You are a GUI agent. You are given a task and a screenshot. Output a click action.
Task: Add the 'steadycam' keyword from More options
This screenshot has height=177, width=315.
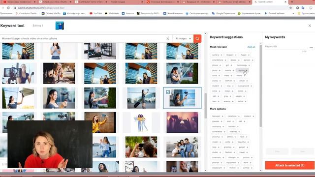[219, 168]
